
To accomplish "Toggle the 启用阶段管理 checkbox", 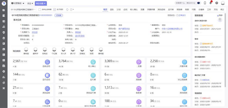I will tap(33, 36).
